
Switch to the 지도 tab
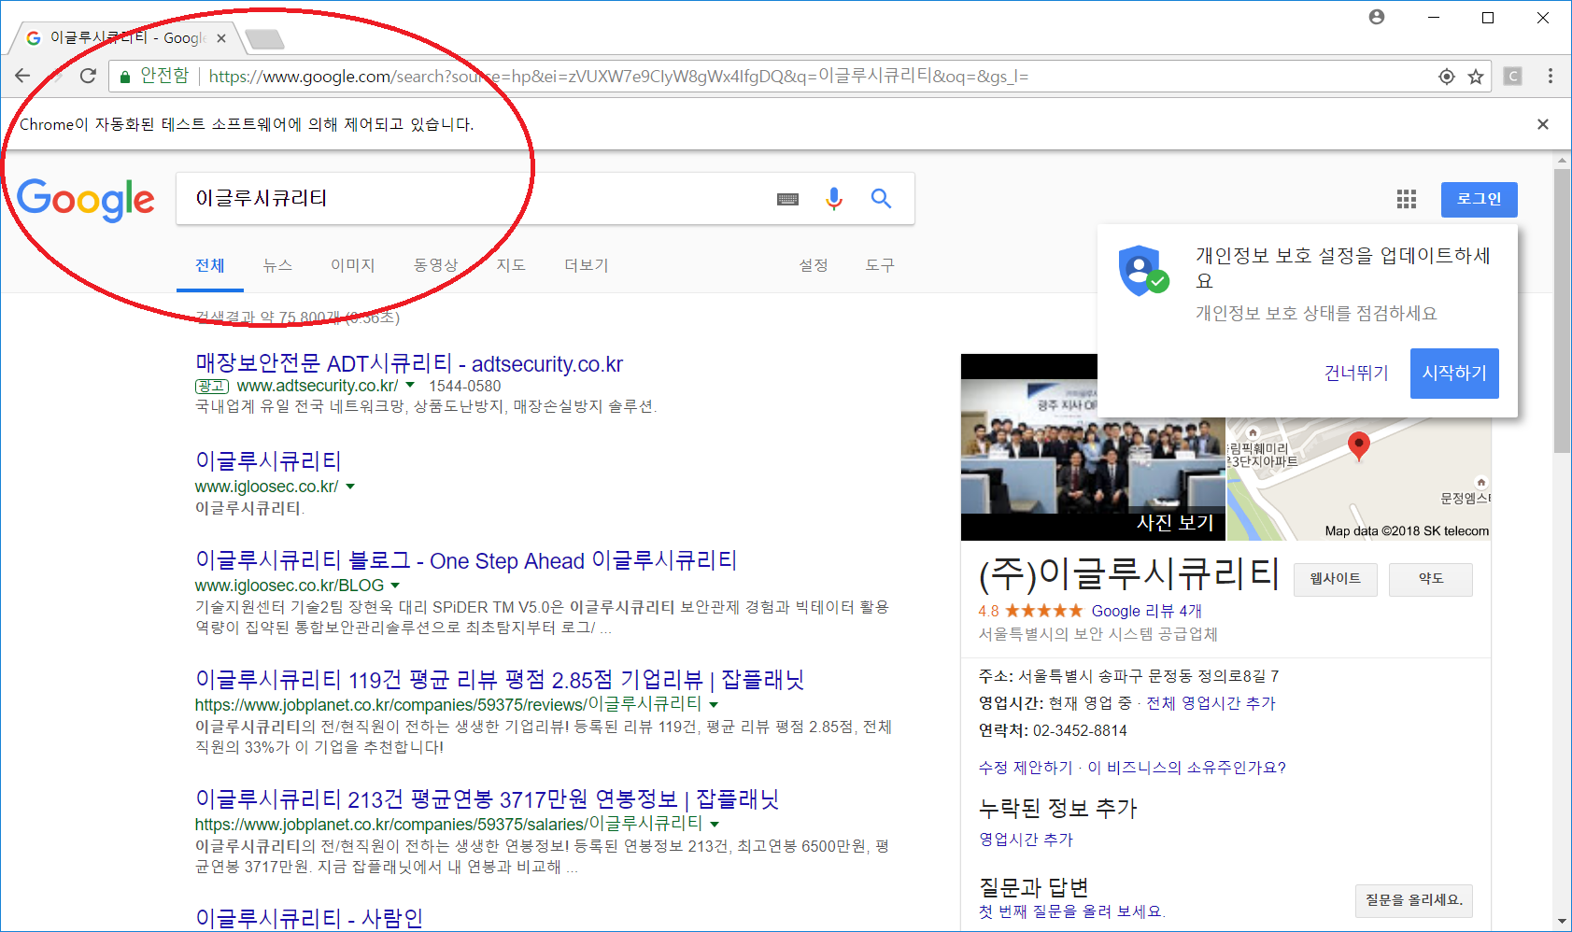[x=511, y=265]
